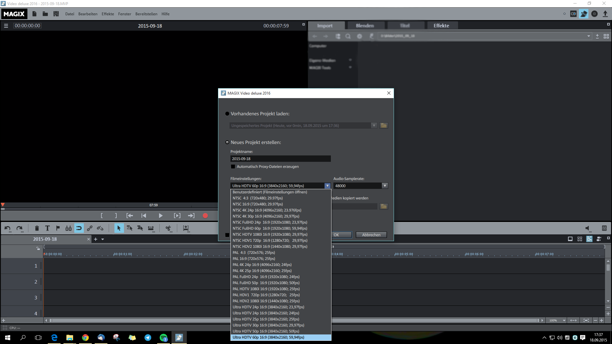Toggle the magnet snap icon
This screenshot has width=612, height=344.
(79, 228)
